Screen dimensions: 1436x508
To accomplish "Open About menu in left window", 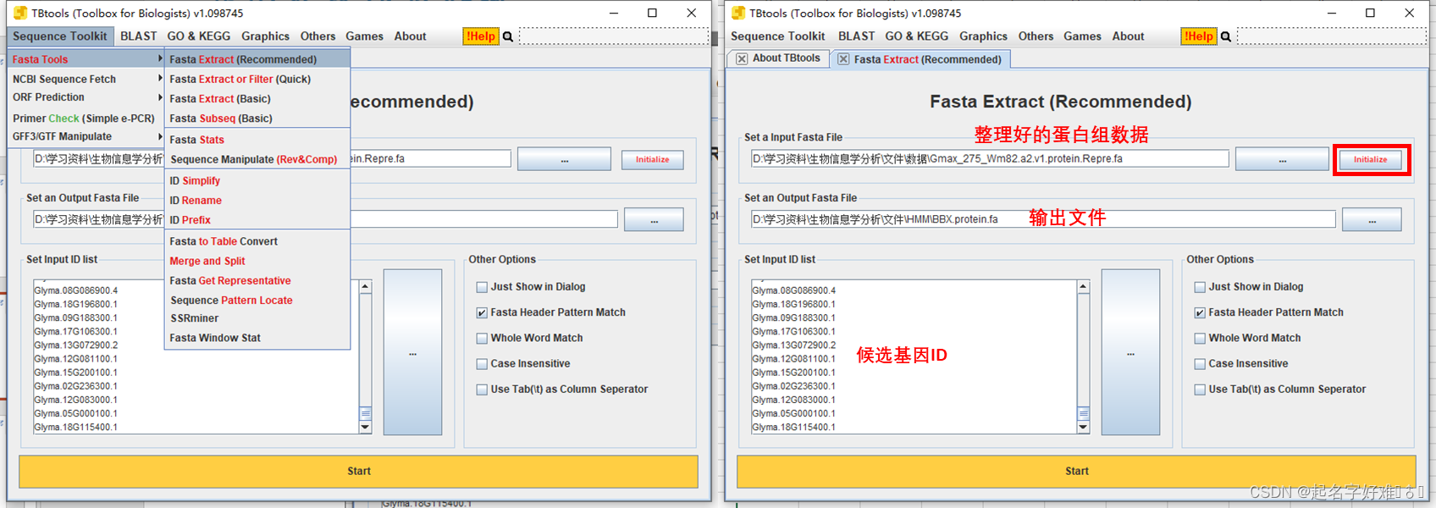I will 410,36.
